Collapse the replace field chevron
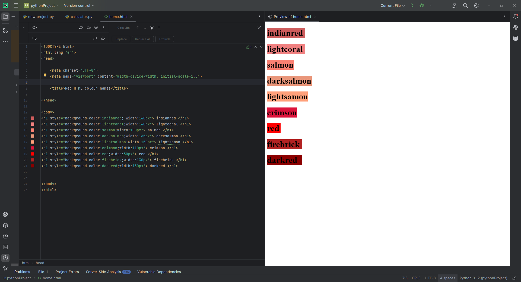The width and height of the screenshot is (521, 282). [24, 27]
